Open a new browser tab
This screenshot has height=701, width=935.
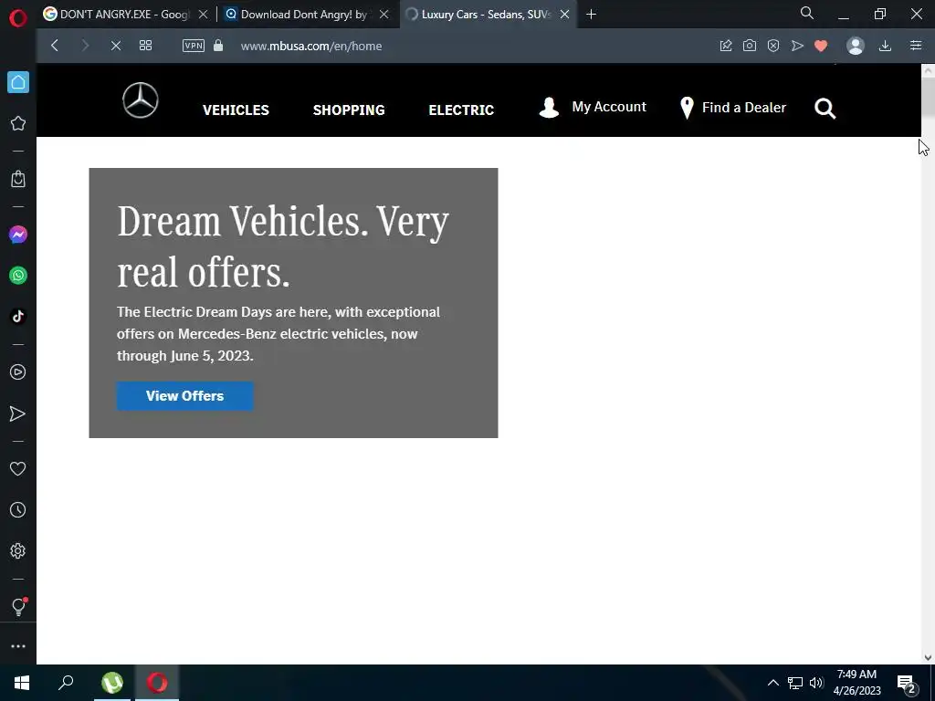(x=591, y=15)
